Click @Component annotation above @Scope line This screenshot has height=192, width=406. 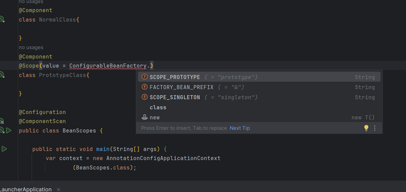[35, 57]
